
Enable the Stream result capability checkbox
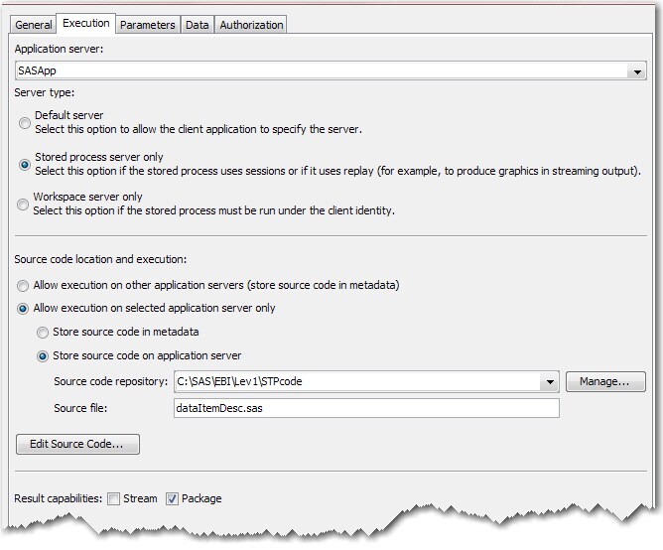pos(113,498)
